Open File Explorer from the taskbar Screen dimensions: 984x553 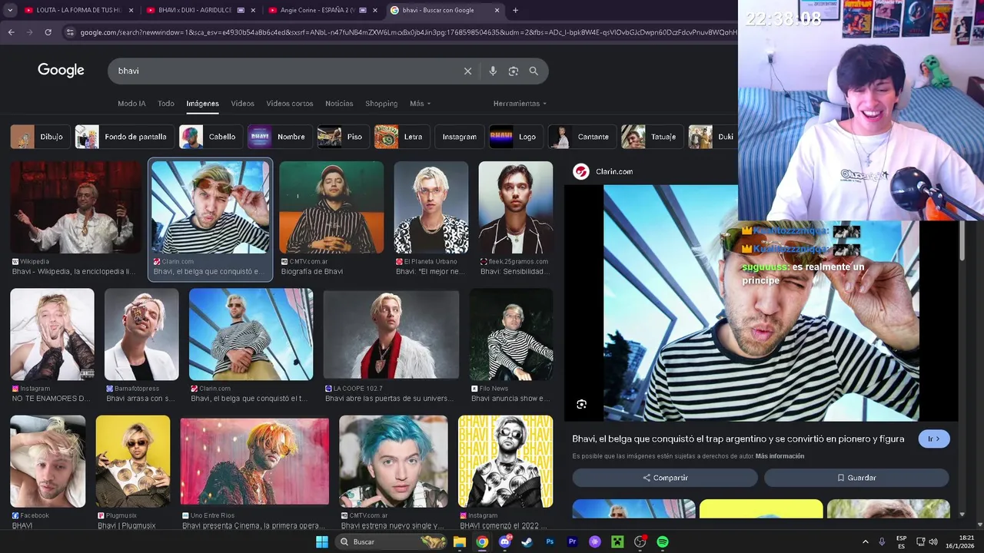click(x=459, y=541)
